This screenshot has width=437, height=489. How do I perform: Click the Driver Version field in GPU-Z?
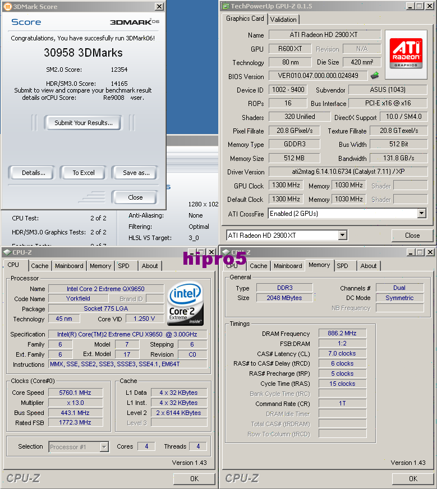[x=348, y=172]
